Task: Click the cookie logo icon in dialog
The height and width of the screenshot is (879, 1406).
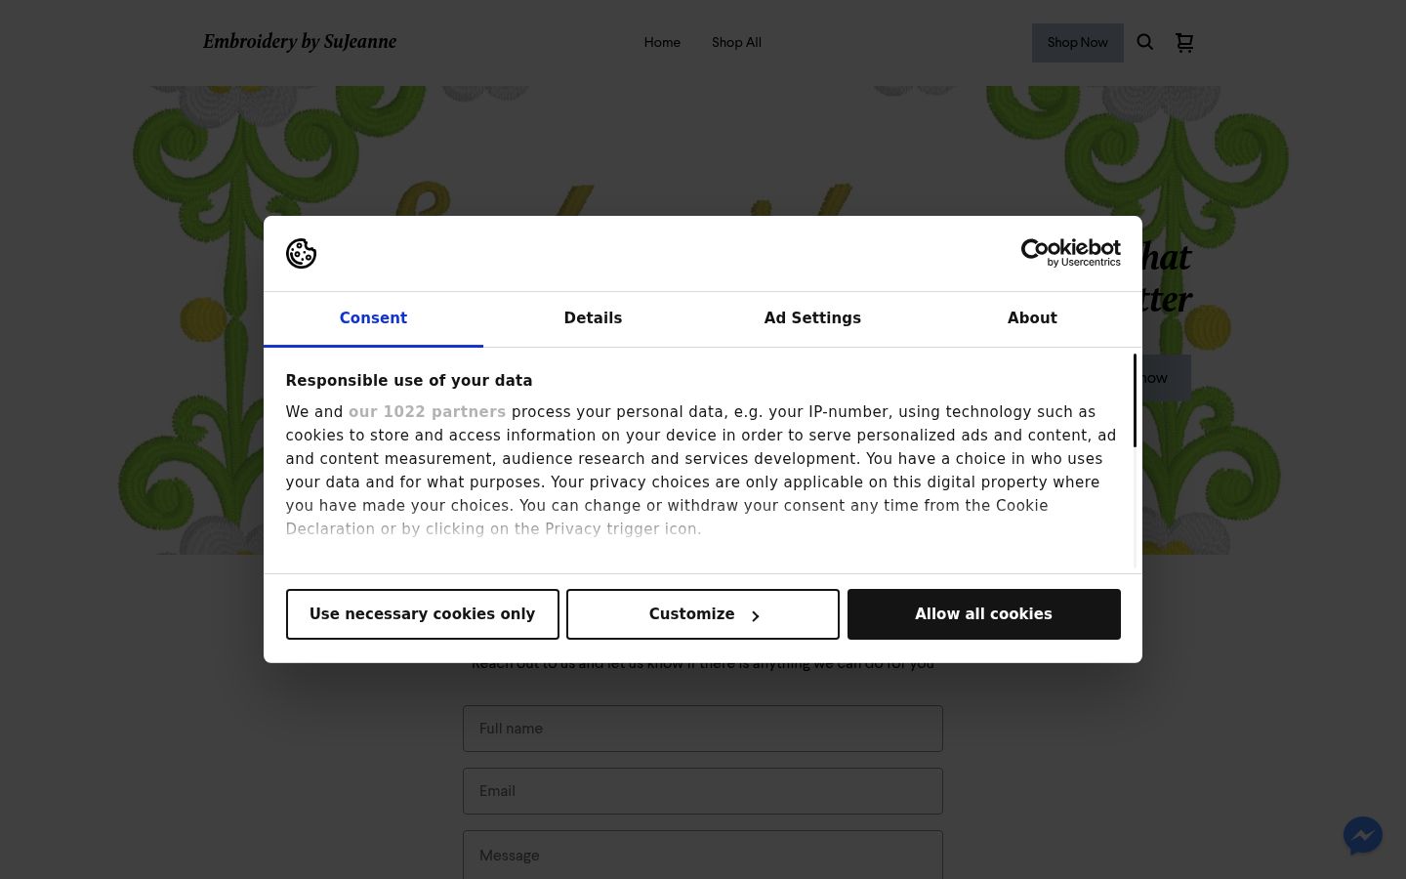Action: (301, 253)
